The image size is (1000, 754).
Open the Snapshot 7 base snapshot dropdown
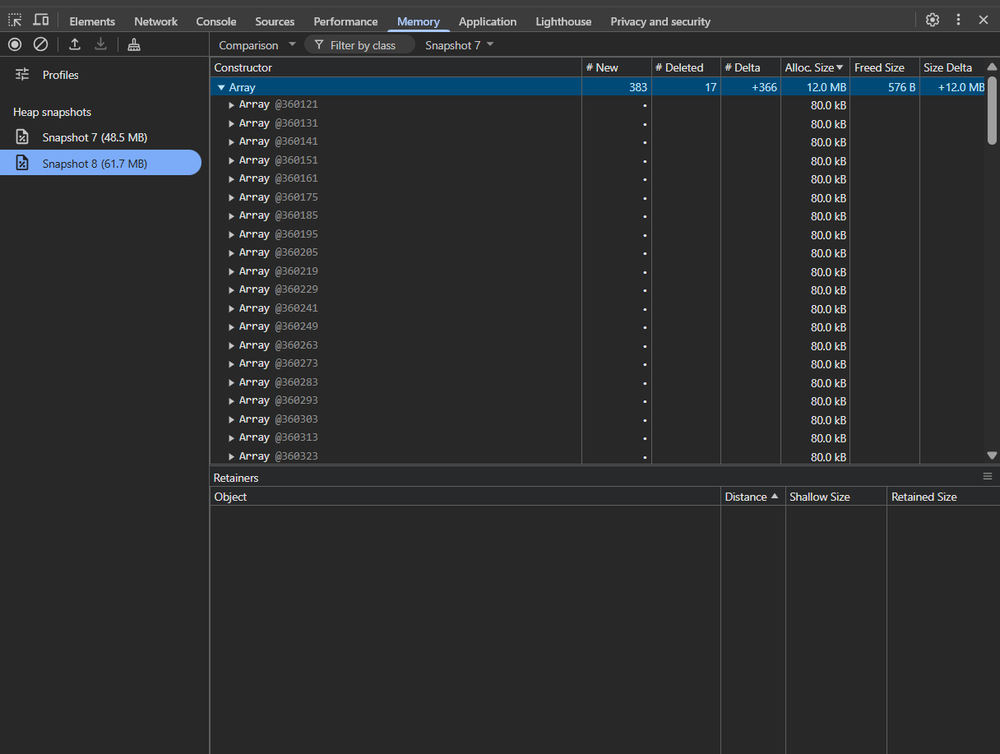459,45
